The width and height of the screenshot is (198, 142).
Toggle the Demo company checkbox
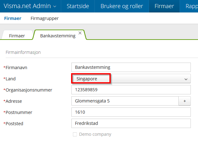click(75, 135)
